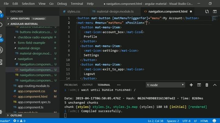Viewport: 220px width, 123px height.
Task: Kill the terminal with trash icon
Action: click(x=207, y=85)
